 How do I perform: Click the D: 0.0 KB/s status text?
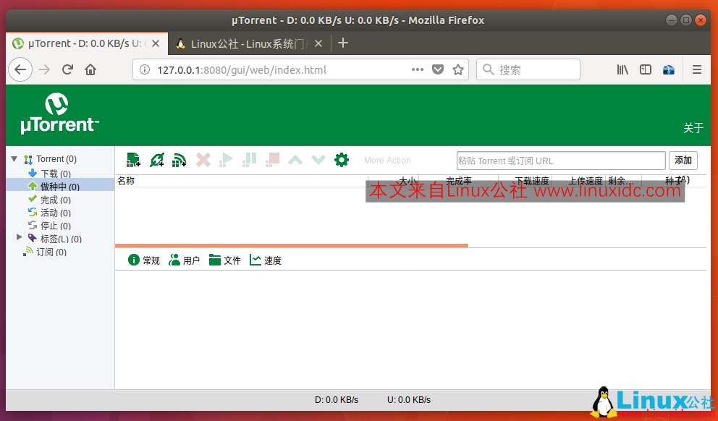point(337,399)
